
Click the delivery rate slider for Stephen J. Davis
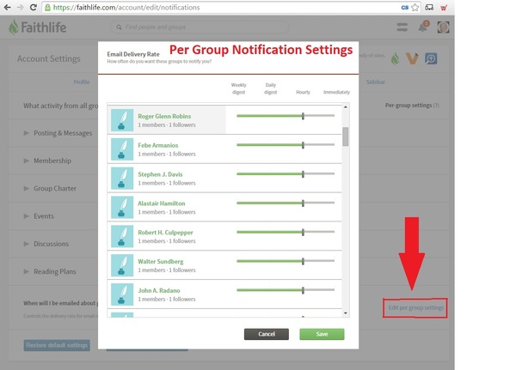coord(286,173)
